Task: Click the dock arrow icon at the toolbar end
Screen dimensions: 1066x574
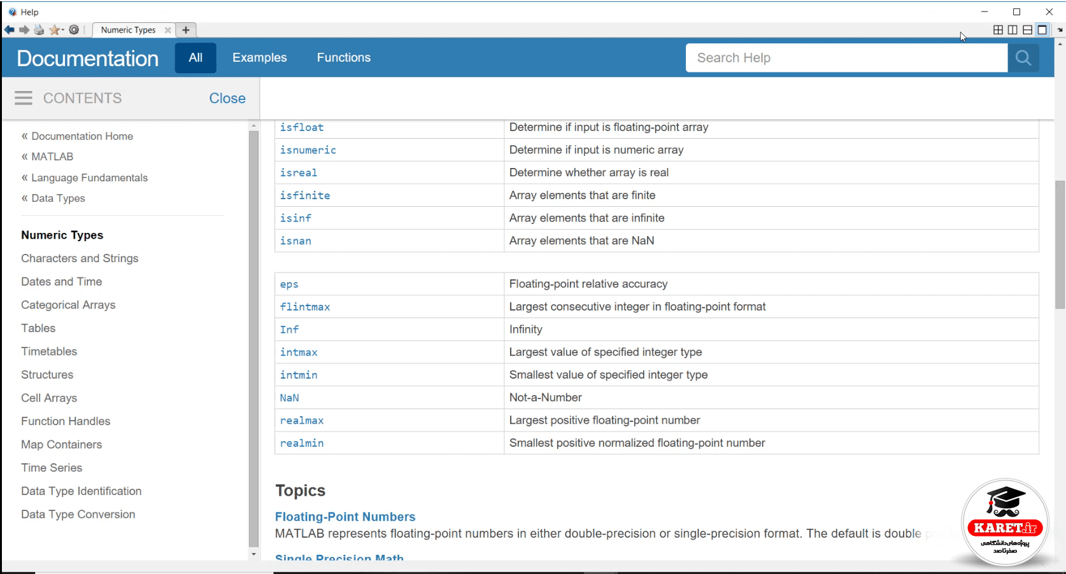Action: [1060, 30]
